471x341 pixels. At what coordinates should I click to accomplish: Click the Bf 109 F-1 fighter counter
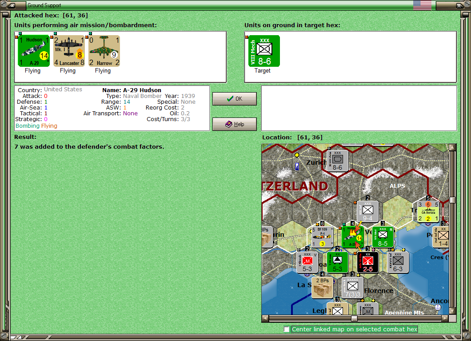(x=322, y=237)
